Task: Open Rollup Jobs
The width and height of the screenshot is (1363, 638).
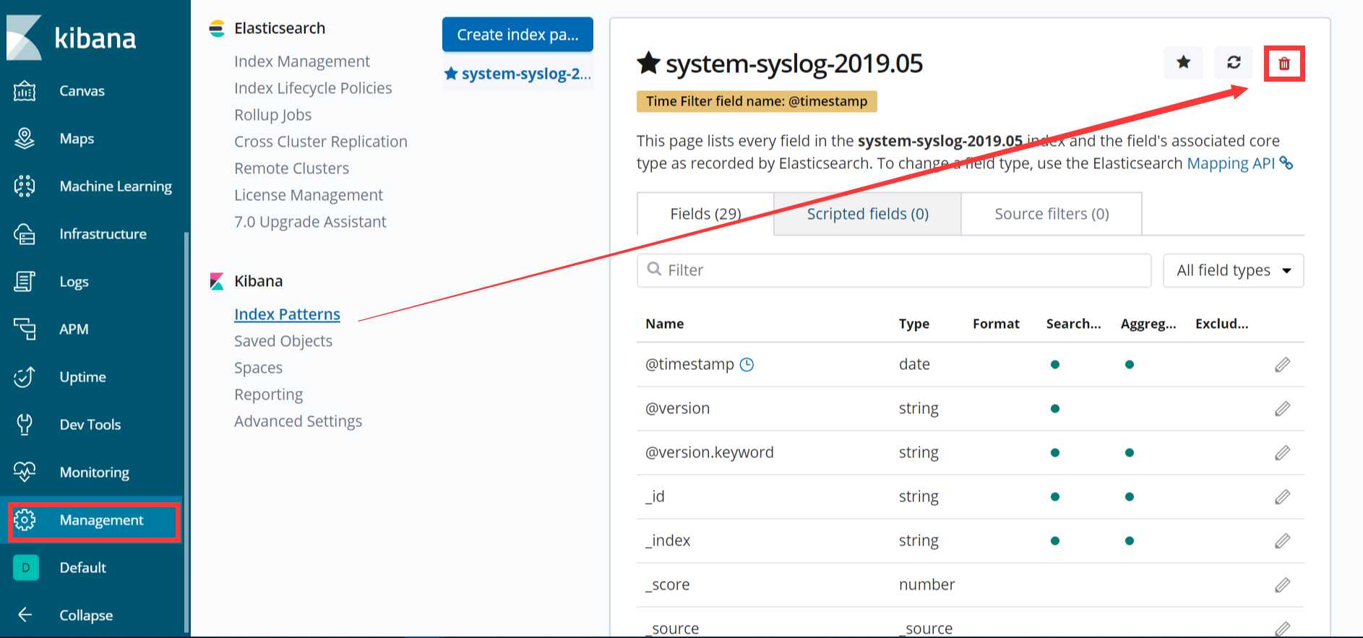Action: click(x=273, y=115)
